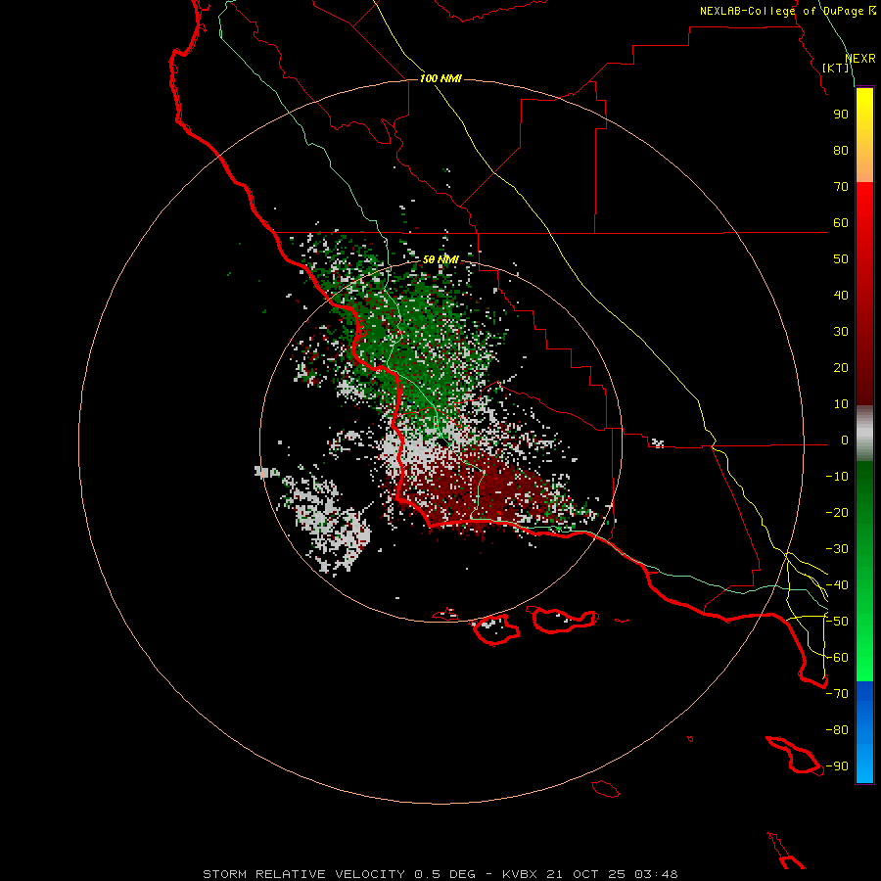Click the 20 value on the velocity scale
Image resolution: width=881 pixels, height=881 pixels.
pos(841,368)
